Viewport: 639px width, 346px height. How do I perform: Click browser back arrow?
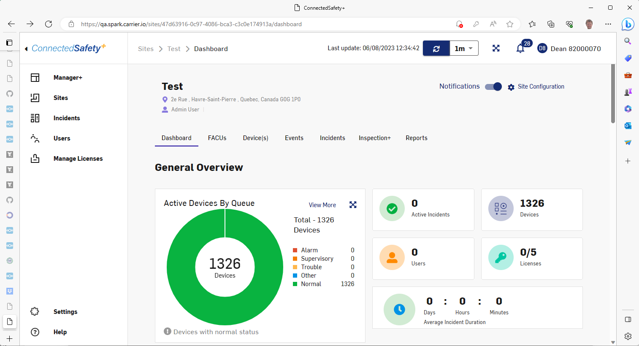(x=11, y=24)
